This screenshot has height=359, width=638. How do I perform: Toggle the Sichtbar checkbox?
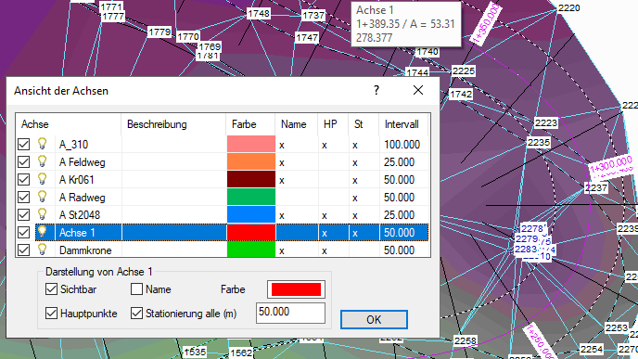pos(51,289)
